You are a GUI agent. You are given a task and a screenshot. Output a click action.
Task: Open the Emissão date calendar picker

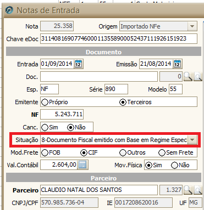point(177,64)
